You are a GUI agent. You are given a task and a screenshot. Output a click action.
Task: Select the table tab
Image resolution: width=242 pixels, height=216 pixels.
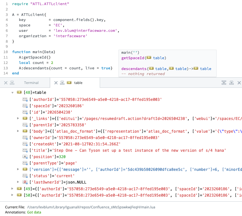[x=78, y=83]
